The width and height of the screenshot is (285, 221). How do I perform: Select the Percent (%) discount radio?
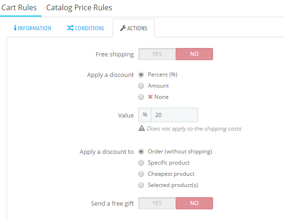[x=141, y=75]
